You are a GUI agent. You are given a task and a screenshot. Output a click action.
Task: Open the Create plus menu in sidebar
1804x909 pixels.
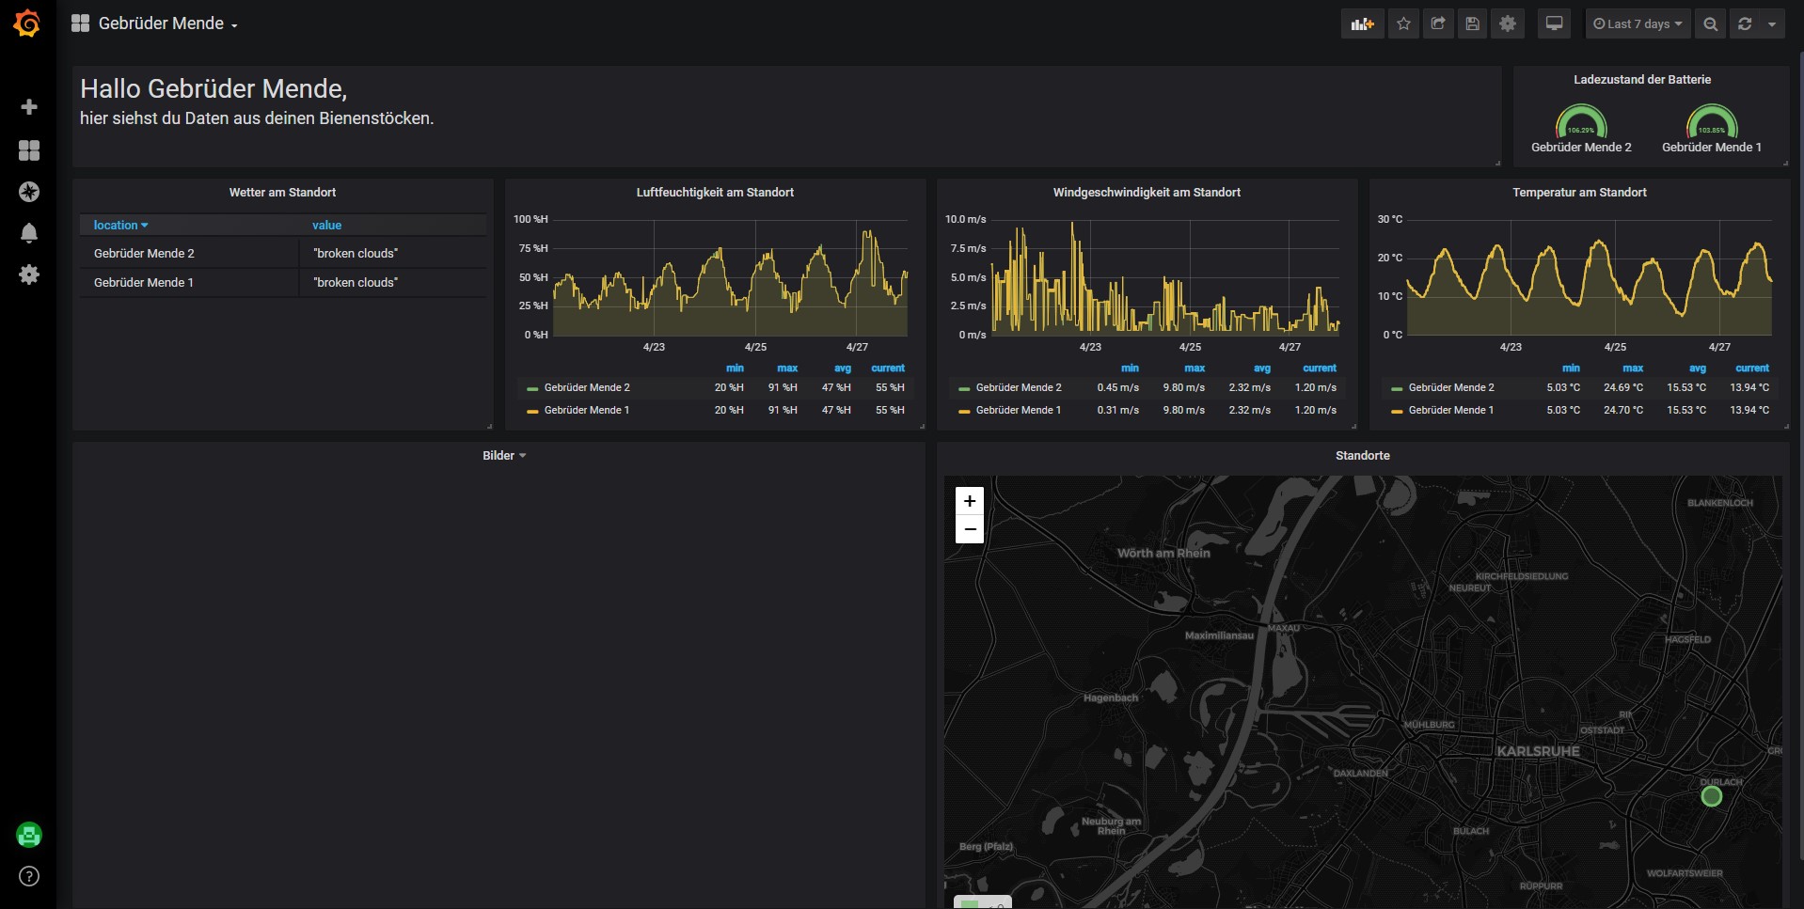pos(29,107)
